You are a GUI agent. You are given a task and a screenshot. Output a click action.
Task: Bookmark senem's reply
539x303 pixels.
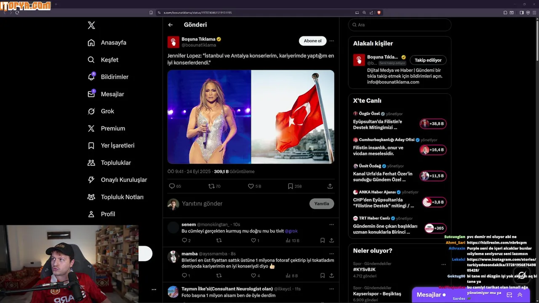tap(322, 241)
